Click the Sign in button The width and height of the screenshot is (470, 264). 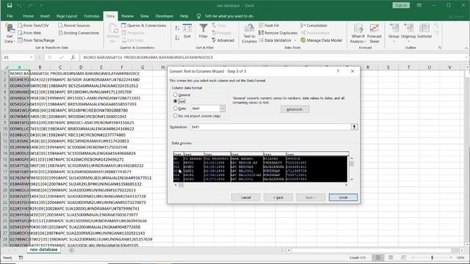coord(401,5)
